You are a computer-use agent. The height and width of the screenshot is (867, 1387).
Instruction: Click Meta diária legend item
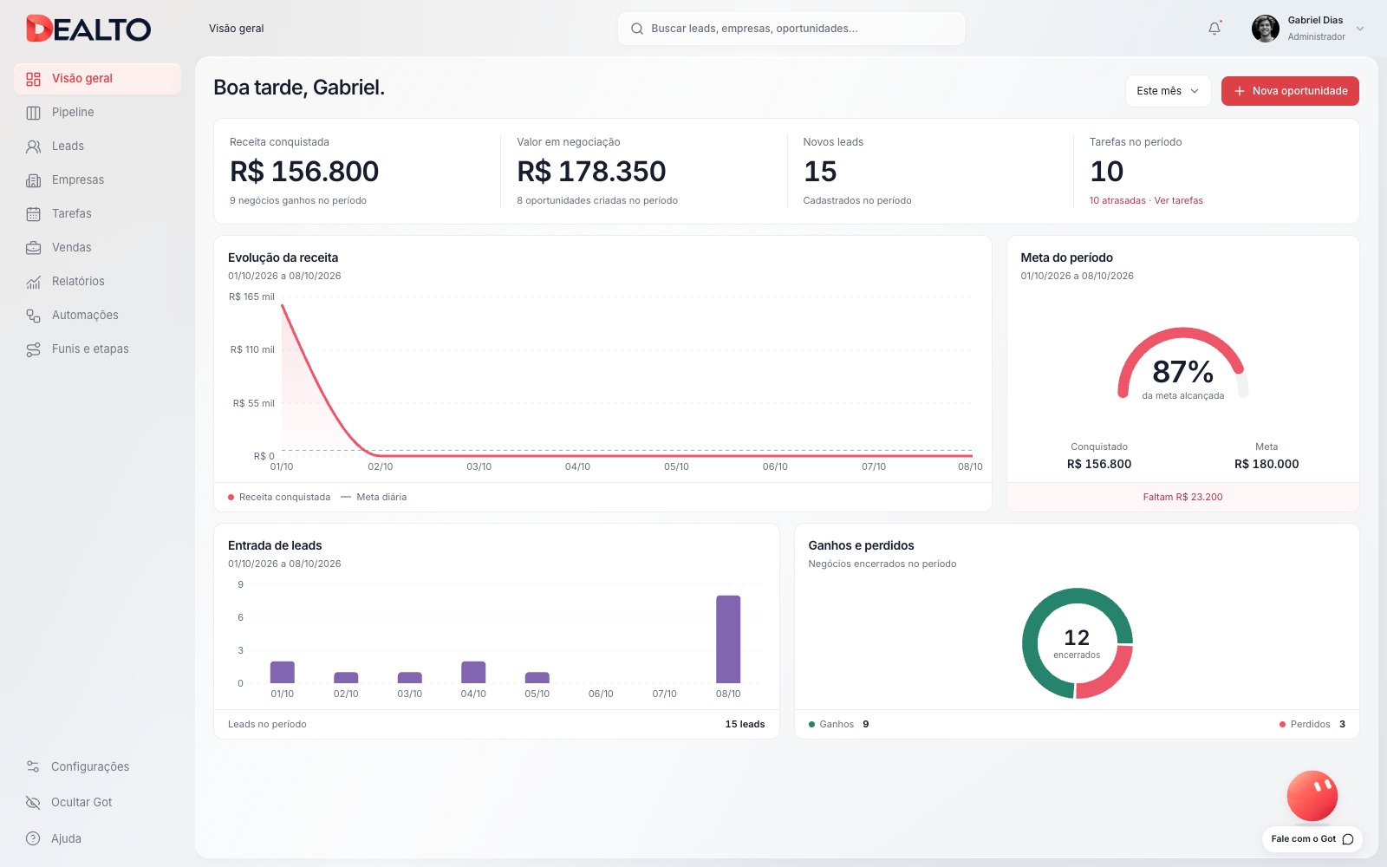click(374, 498)
